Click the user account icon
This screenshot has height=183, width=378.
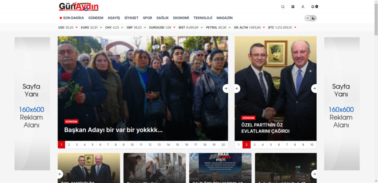point(303,7)
